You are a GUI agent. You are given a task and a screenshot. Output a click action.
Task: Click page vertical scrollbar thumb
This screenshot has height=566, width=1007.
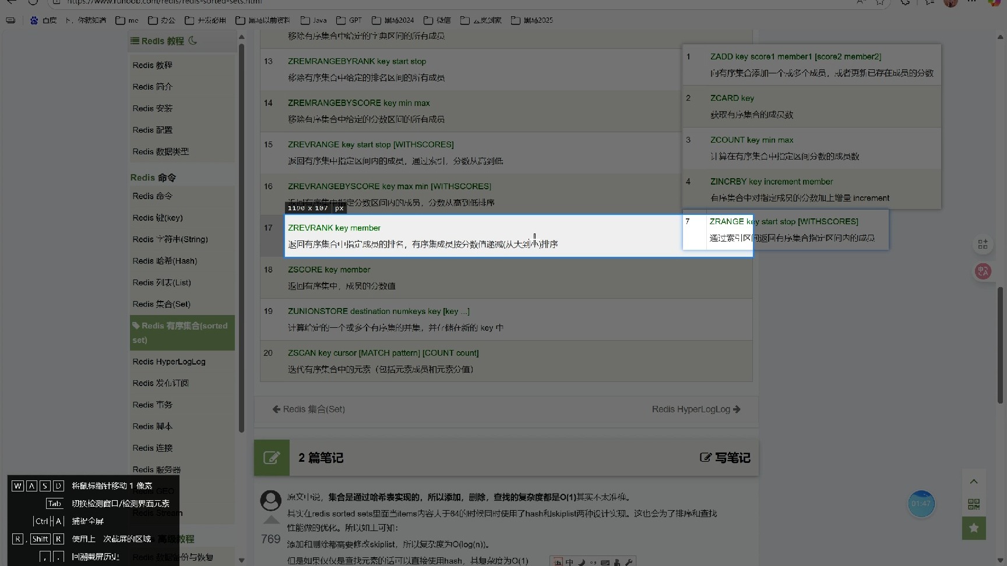coord(1001,345)
